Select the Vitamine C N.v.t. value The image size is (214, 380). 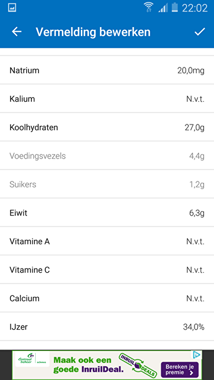point(195,270)
